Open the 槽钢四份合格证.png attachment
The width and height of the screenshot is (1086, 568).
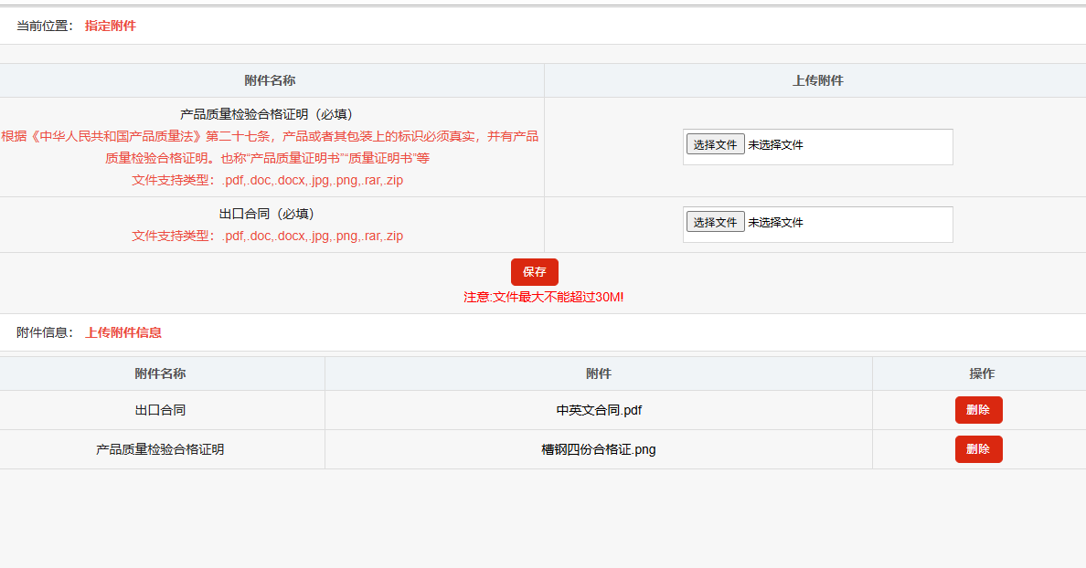599,449
